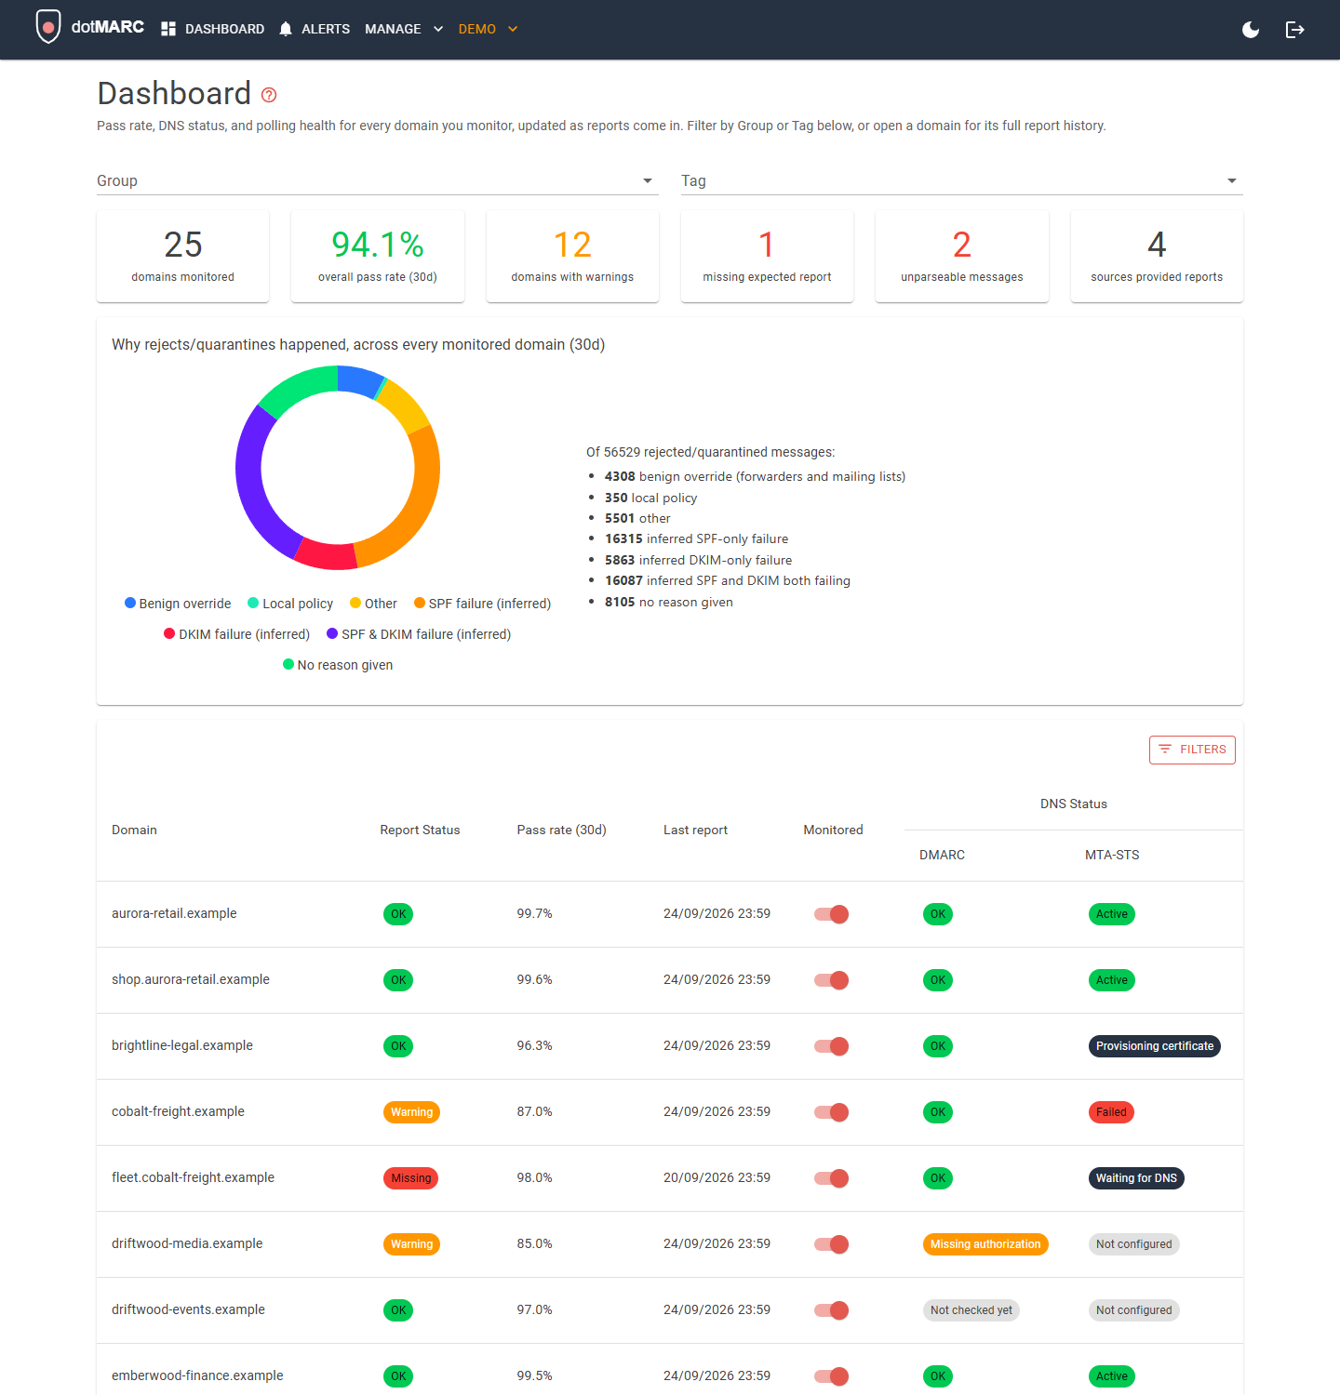The width and height of the screenshot is (1340, 1395).
Task: Open fleet.cobalt-freight.example domain
Action: point(193,1177)
